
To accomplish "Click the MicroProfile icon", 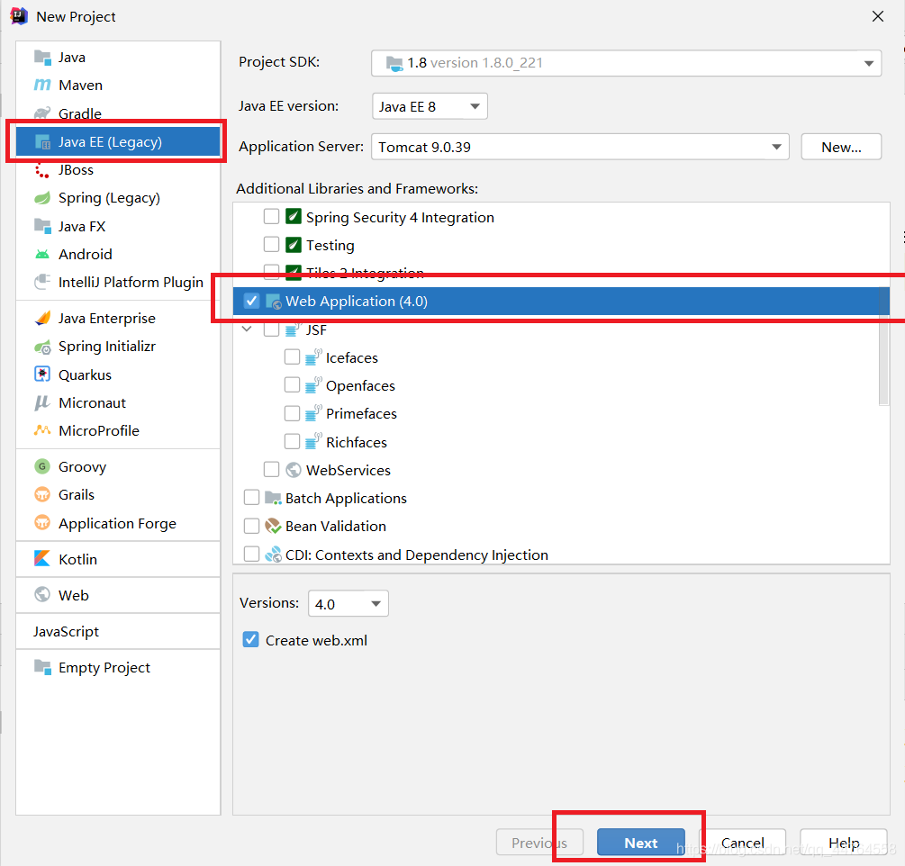I will click(42, 430).
